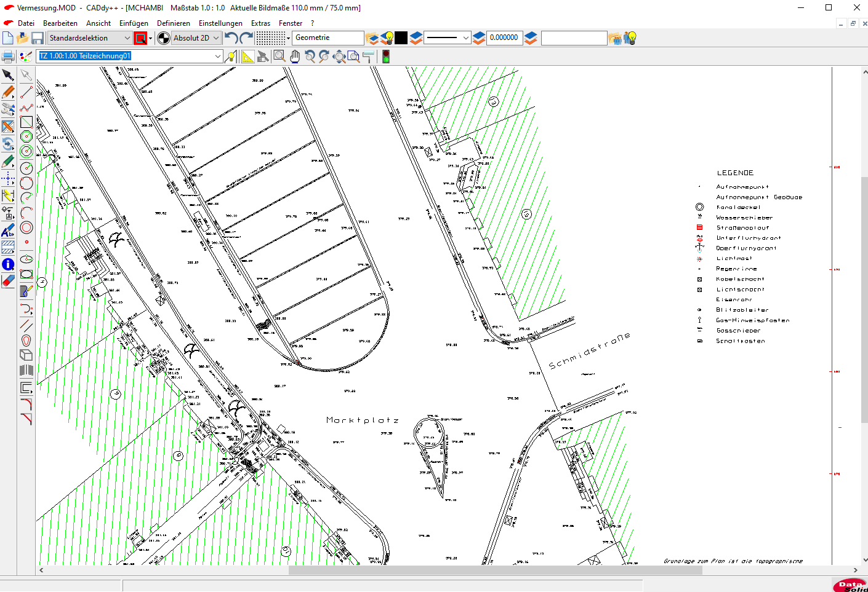Screen dimensions: 868x592
Task: Select the Line drawing tool
Action: click(26, 92)
